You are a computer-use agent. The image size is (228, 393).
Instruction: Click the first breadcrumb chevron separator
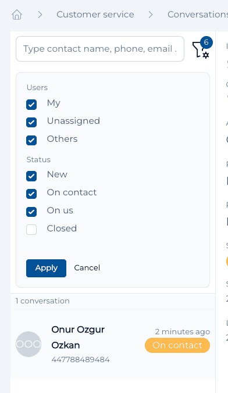click(40, 15)
